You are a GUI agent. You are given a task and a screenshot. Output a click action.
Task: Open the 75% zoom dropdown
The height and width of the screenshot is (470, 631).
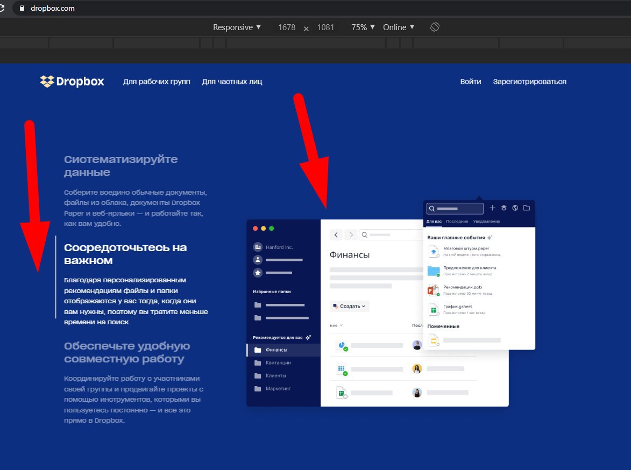(x=363, y=27)
